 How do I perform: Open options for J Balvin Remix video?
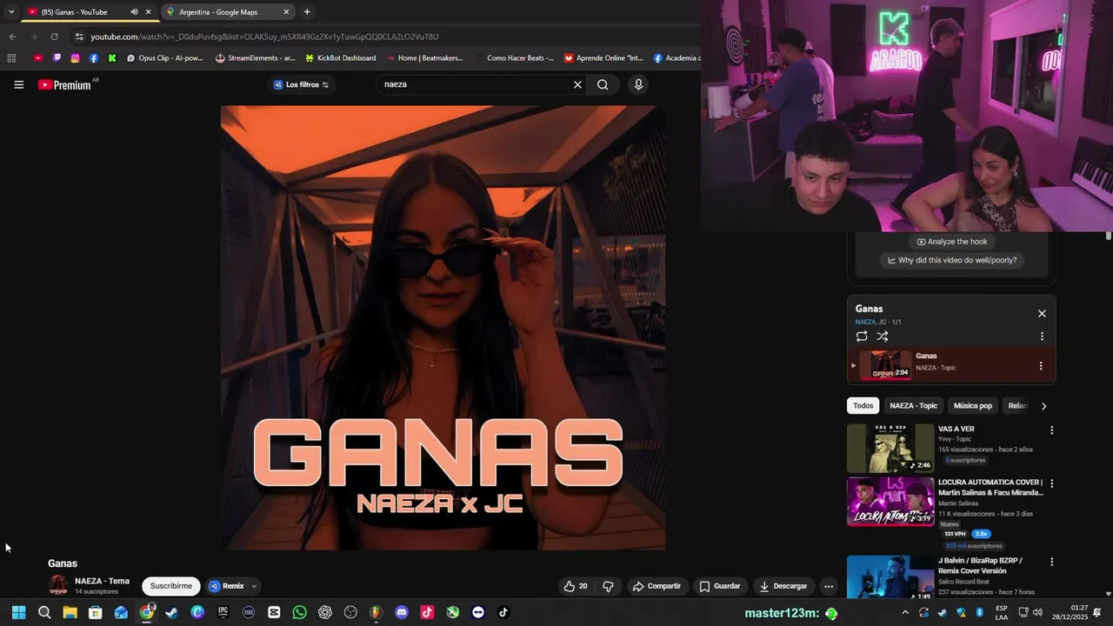1051,563
